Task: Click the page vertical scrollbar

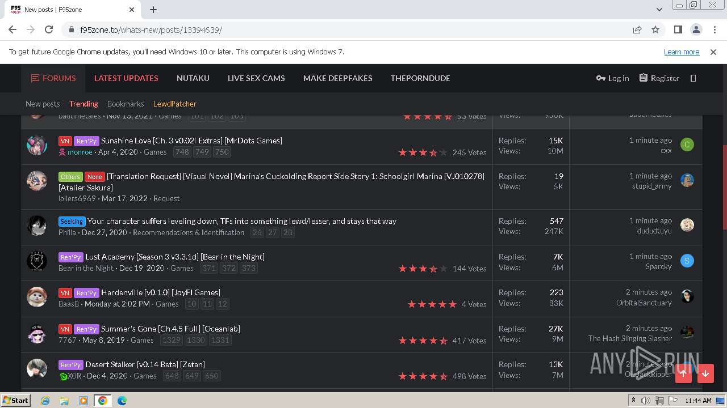Action: tap(724, 187)
